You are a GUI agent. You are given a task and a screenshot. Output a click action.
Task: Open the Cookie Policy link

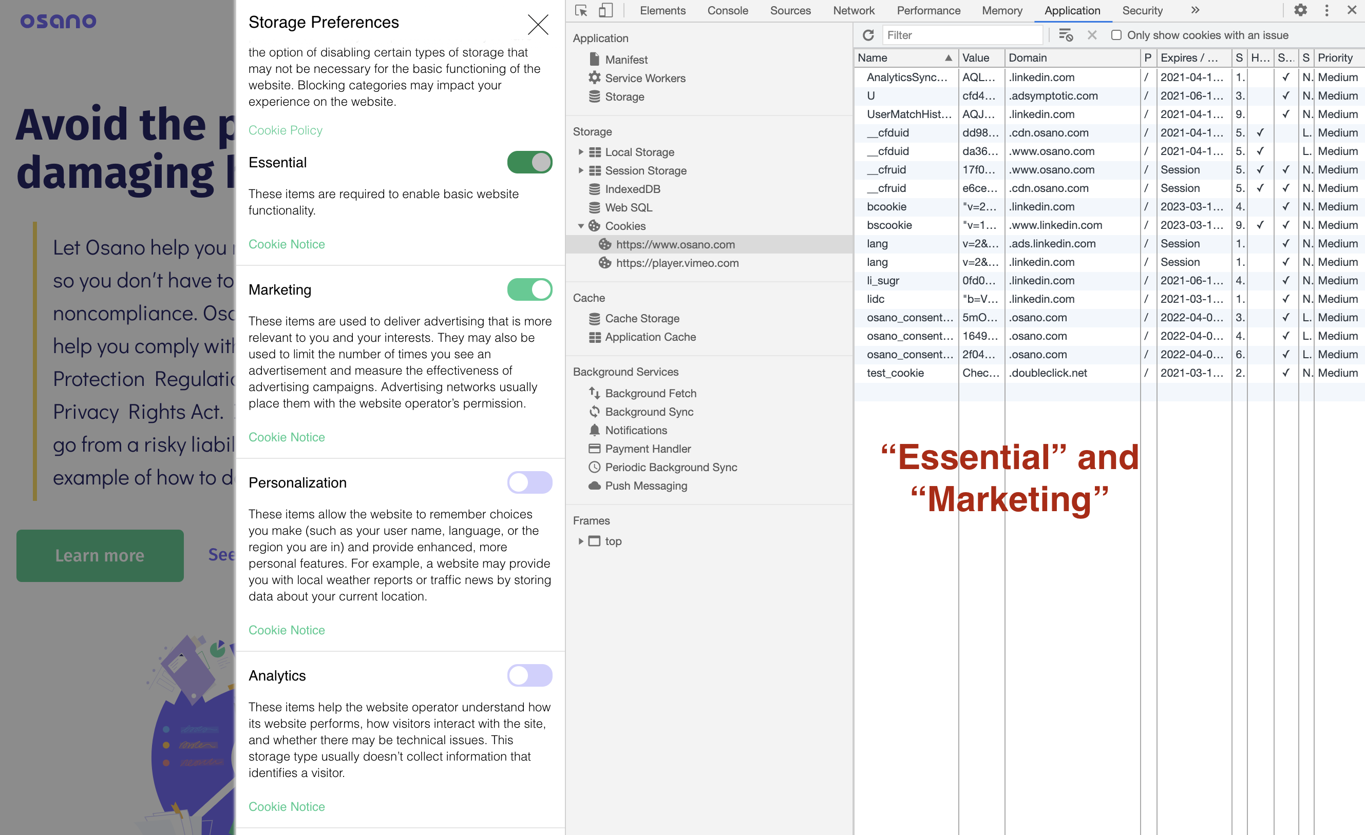click(x=286, y=130)
